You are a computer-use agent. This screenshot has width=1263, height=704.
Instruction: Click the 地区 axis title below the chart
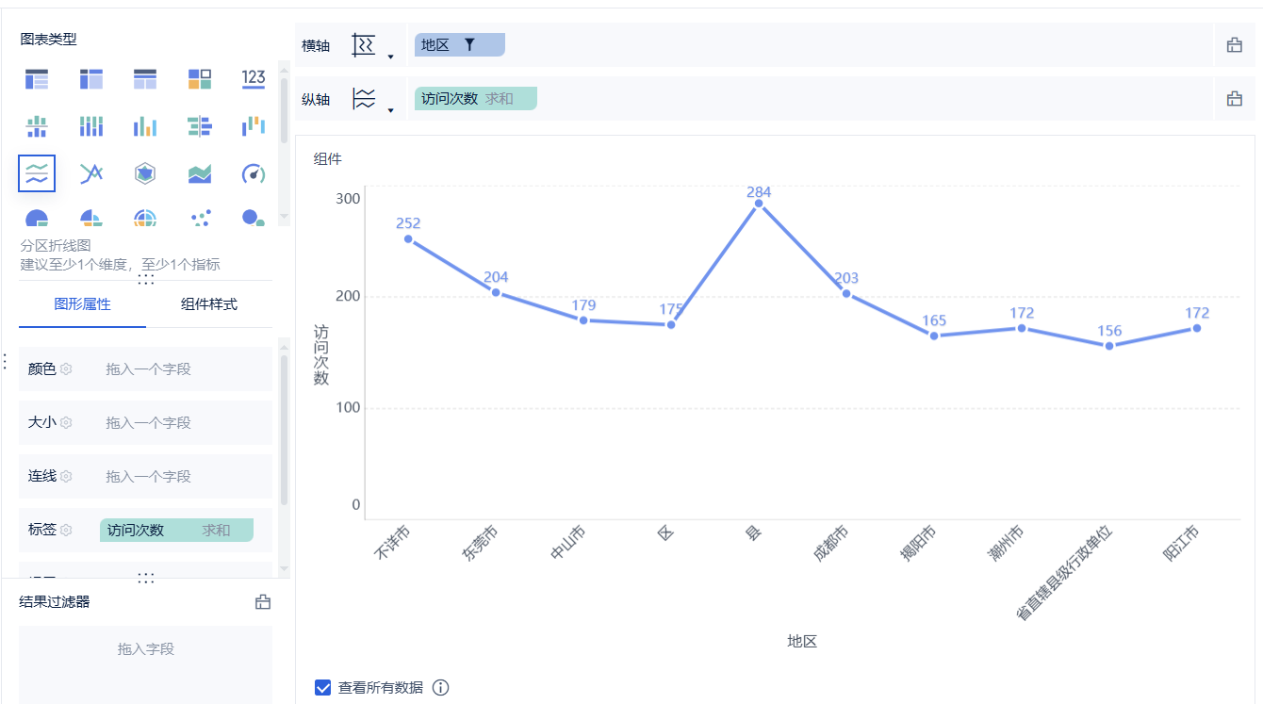[802, 641]
